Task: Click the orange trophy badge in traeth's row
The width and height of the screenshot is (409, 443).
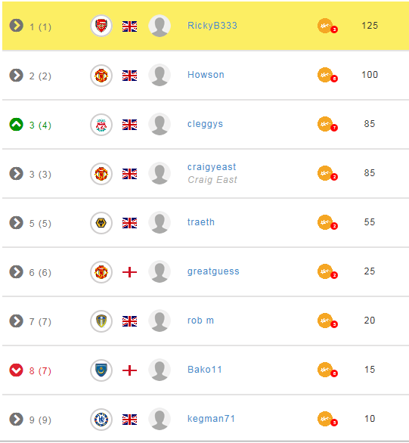Action: point(327,222)
